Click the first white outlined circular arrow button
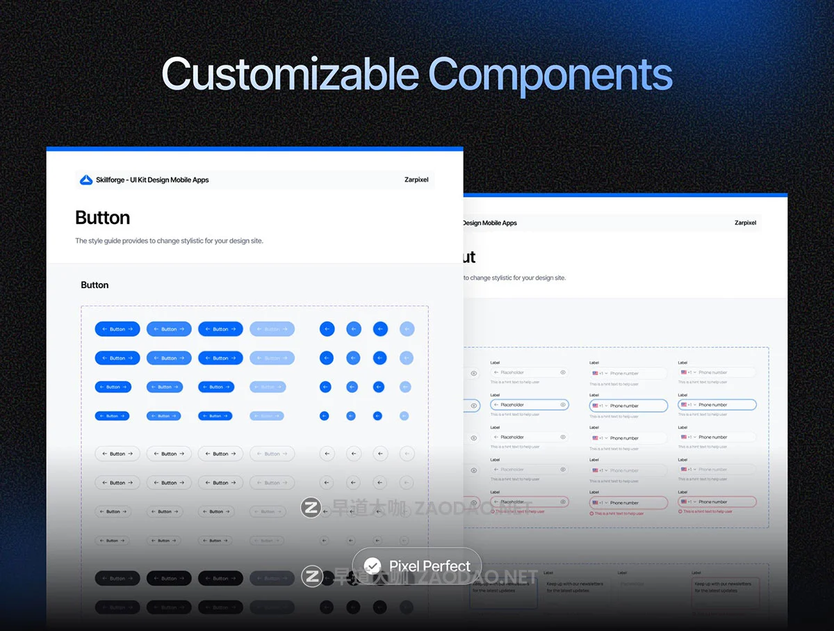 (x=327, y=454)
